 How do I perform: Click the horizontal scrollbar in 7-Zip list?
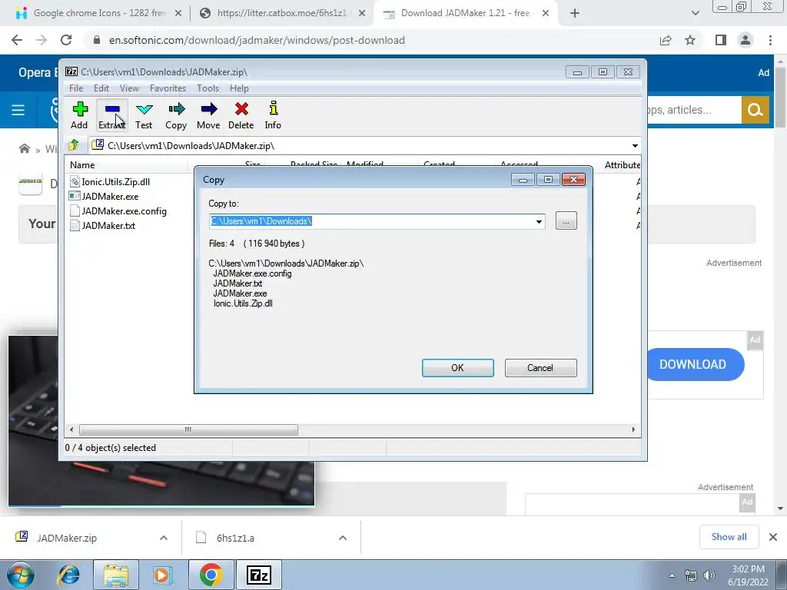[x=188, y=429]
